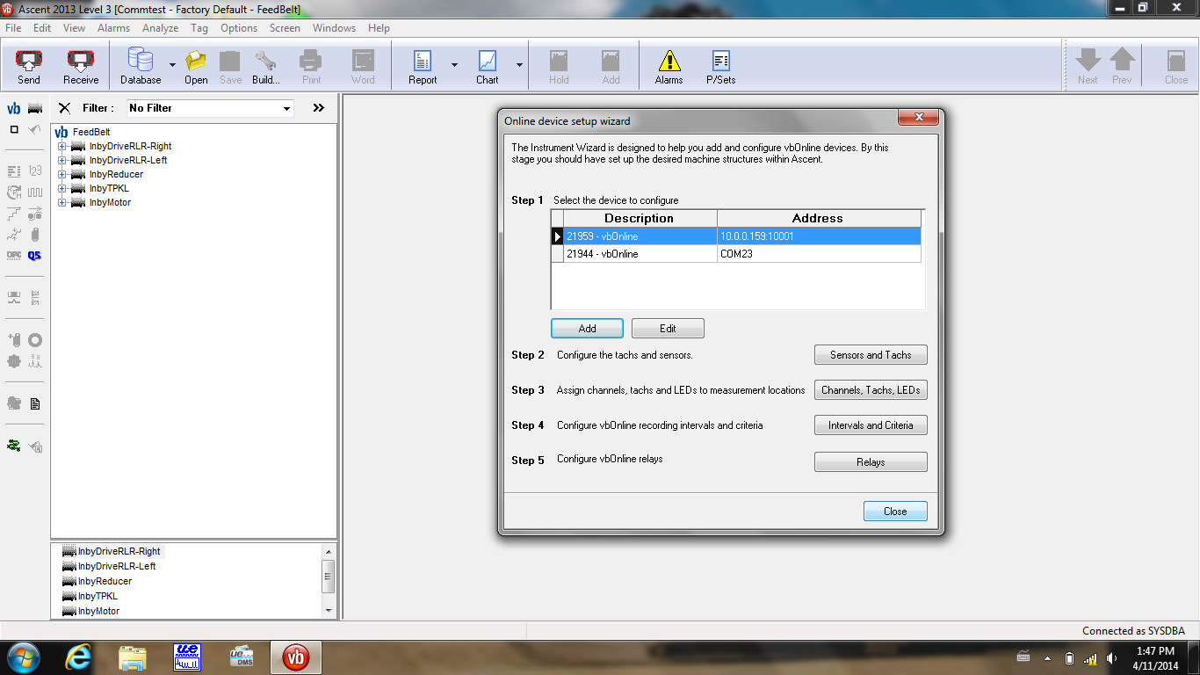Viewport: 1200px width, 675px height.
Task: Click the Relays button
Action: pos(871,462)
